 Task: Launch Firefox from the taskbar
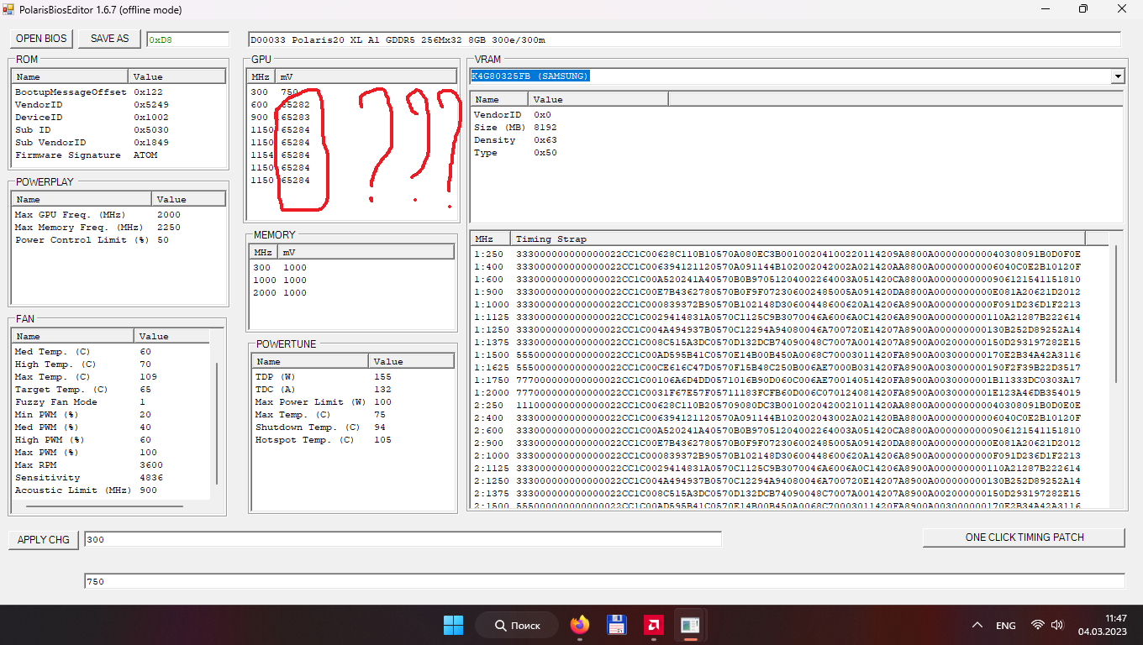[x=579, y=625]
